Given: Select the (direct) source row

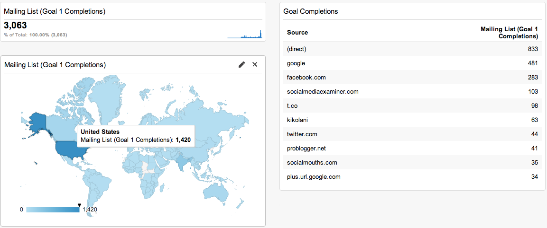Looking at the screenshot, I should point(413,49).
